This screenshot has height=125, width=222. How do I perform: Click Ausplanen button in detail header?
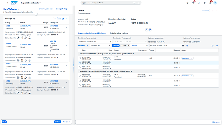(x=205, y=11)
